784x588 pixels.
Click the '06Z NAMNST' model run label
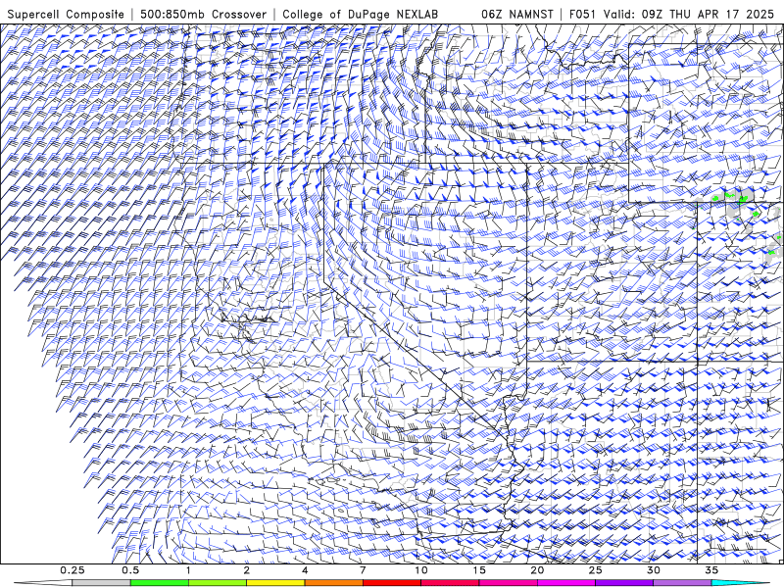517,14
